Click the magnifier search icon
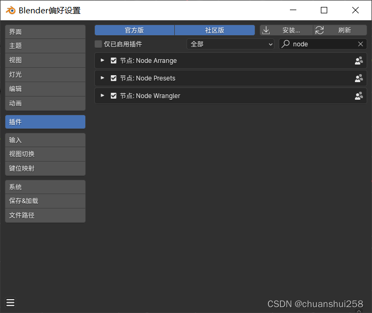The width and height of the screenshot is (372, 313). [286, 44]
